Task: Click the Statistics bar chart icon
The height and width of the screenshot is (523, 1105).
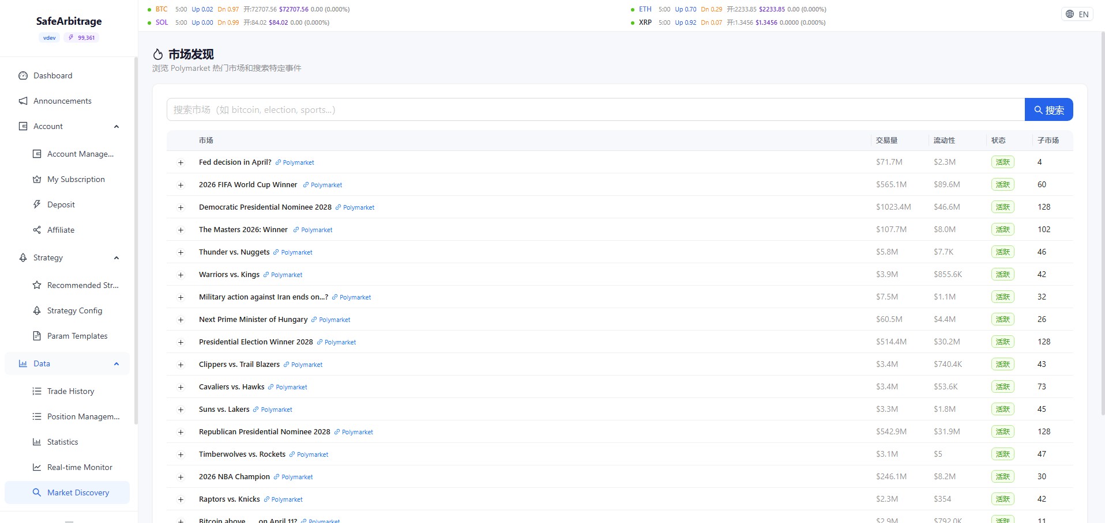Action: pos(37,442)
